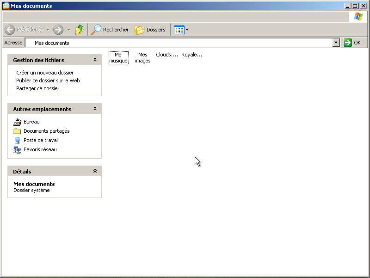Click Créer un nouveau dossier link

pyautogui.click(x=45, y=73)
